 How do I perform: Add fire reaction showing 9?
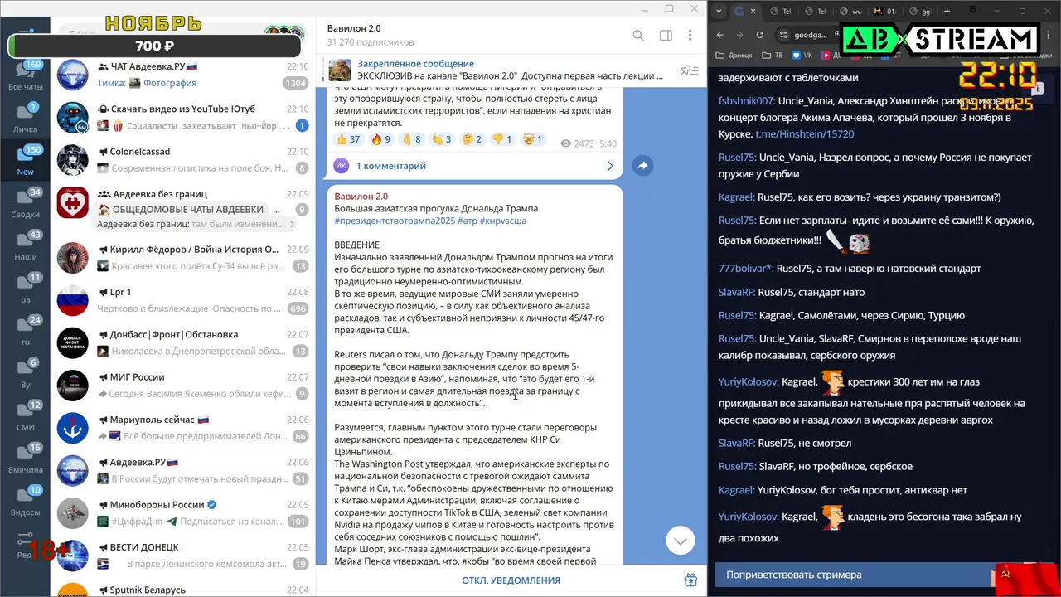381,140
